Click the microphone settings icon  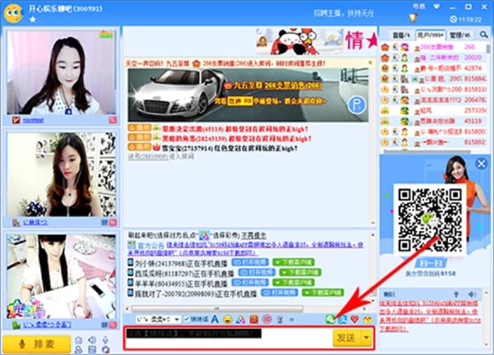(x=105, y=340)
